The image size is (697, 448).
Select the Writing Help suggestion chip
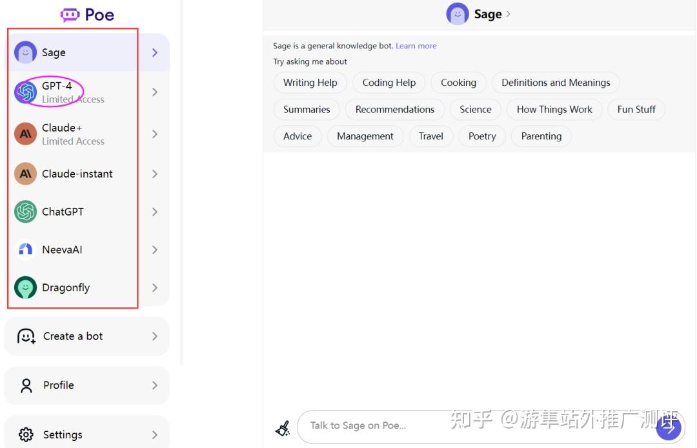pos(310,83)
